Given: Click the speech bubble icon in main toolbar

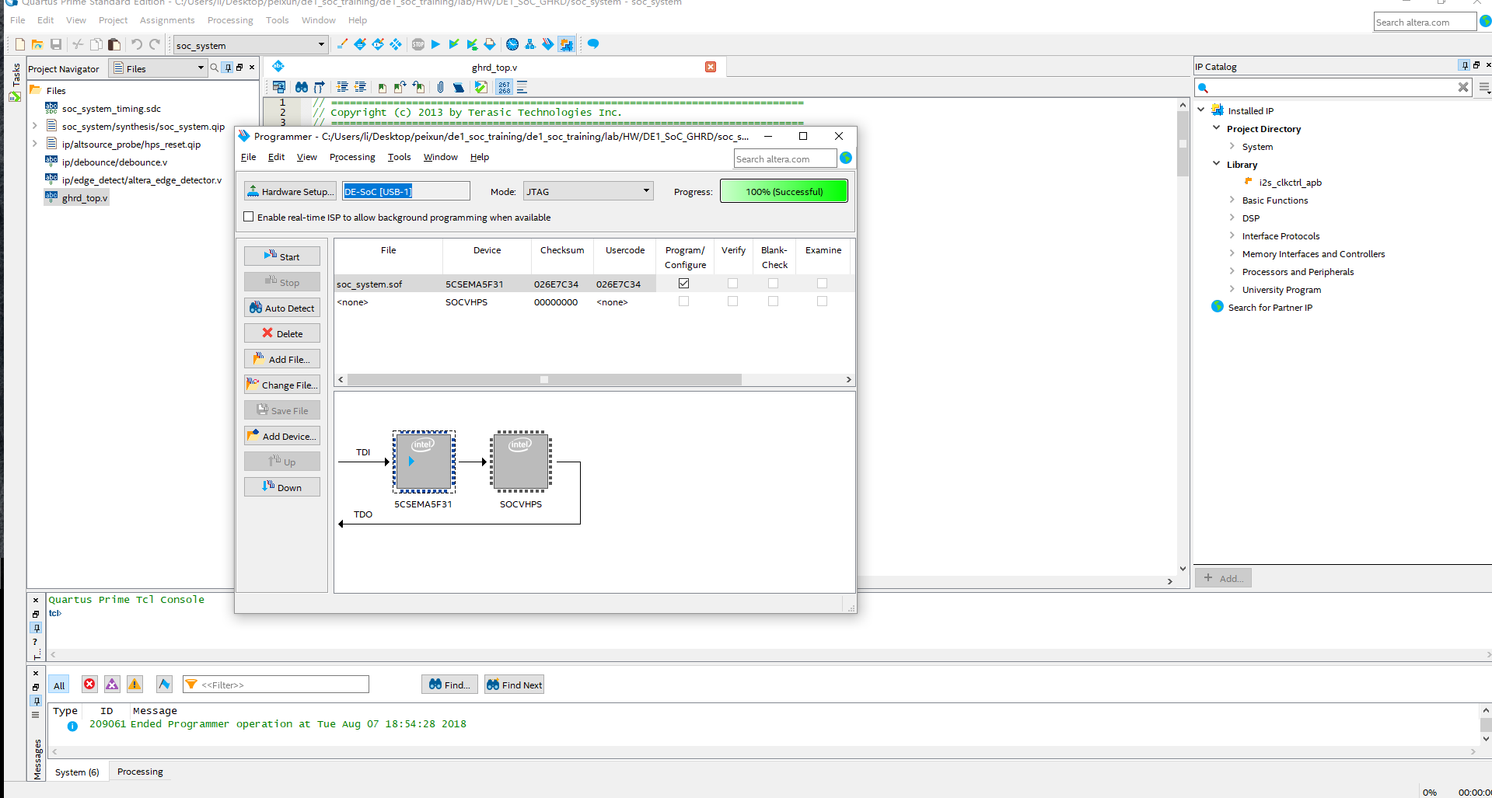Looking at the screenshot, I should [593, 44].
